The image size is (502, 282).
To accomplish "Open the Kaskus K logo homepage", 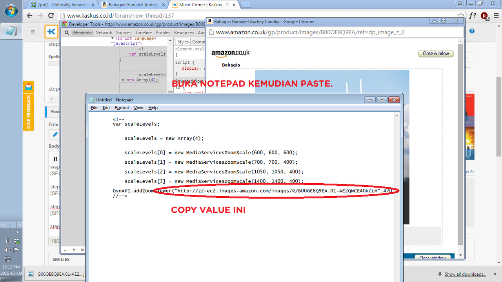I will coord(51,32).
